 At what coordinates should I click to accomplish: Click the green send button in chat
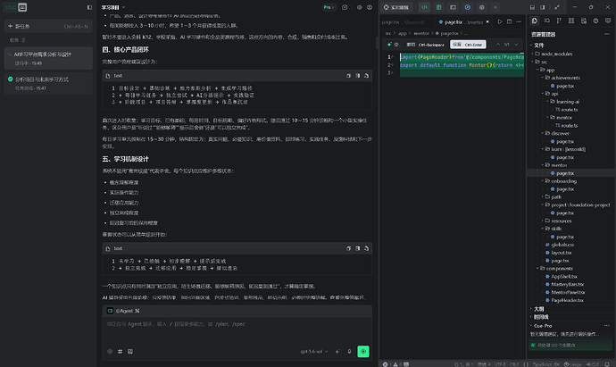(x=363, y=351)
